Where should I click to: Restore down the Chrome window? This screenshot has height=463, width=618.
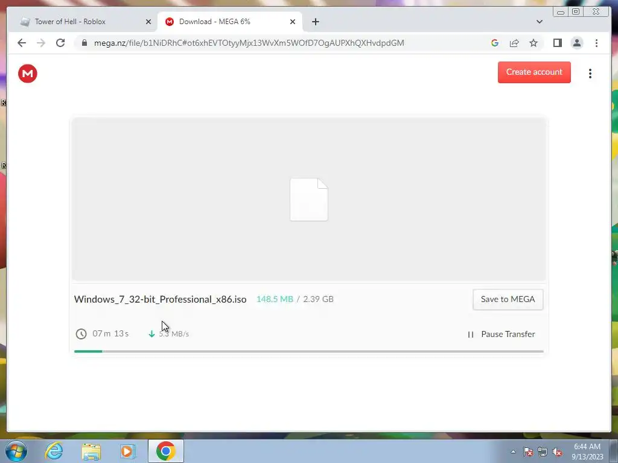575,12
